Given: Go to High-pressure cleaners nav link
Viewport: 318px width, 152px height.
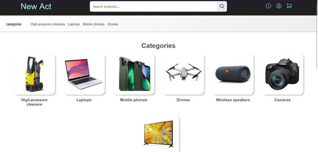Looking at the screenshot, I should coord(48,24).
